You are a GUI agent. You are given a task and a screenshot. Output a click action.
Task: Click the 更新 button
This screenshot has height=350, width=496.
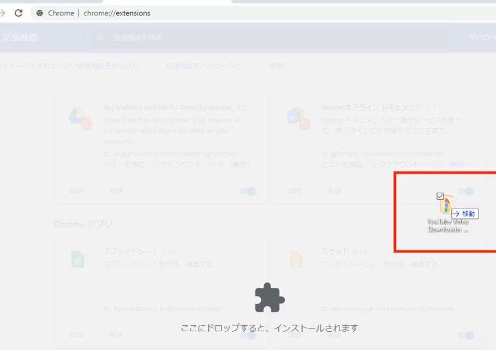277,66
